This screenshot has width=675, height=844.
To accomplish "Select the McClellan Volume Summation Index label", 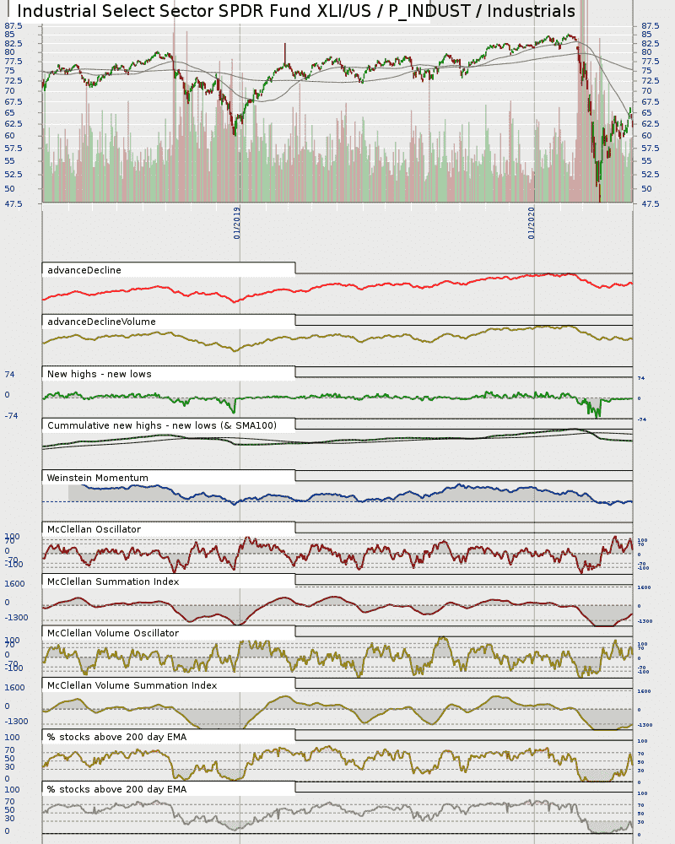I will pyautogui.click(x=132, y=685).
